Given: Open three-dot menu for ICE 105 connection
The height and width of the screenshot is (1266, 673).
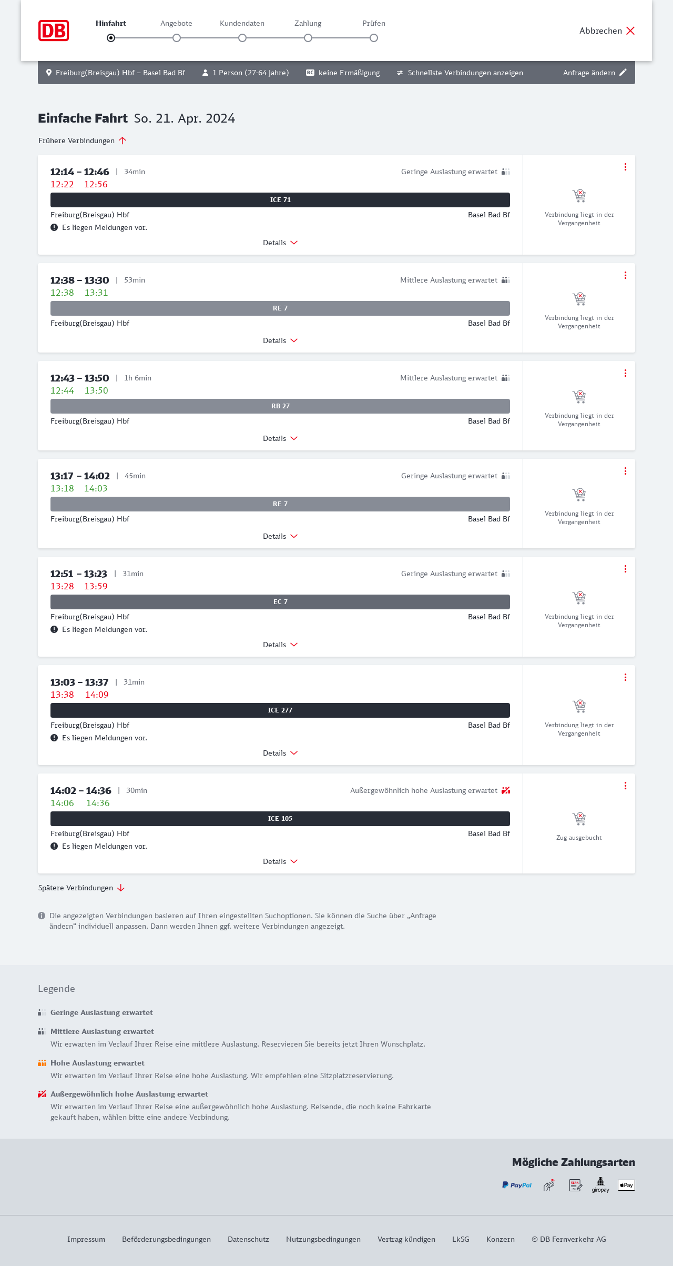Looking at the screenshot, I should click(x=625, y=786).
